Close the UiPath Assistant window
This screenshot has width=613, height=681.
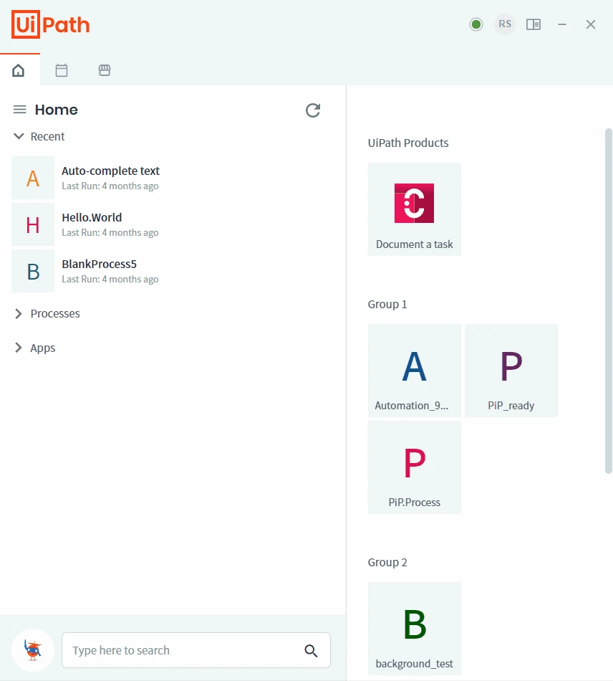(590, 24)
